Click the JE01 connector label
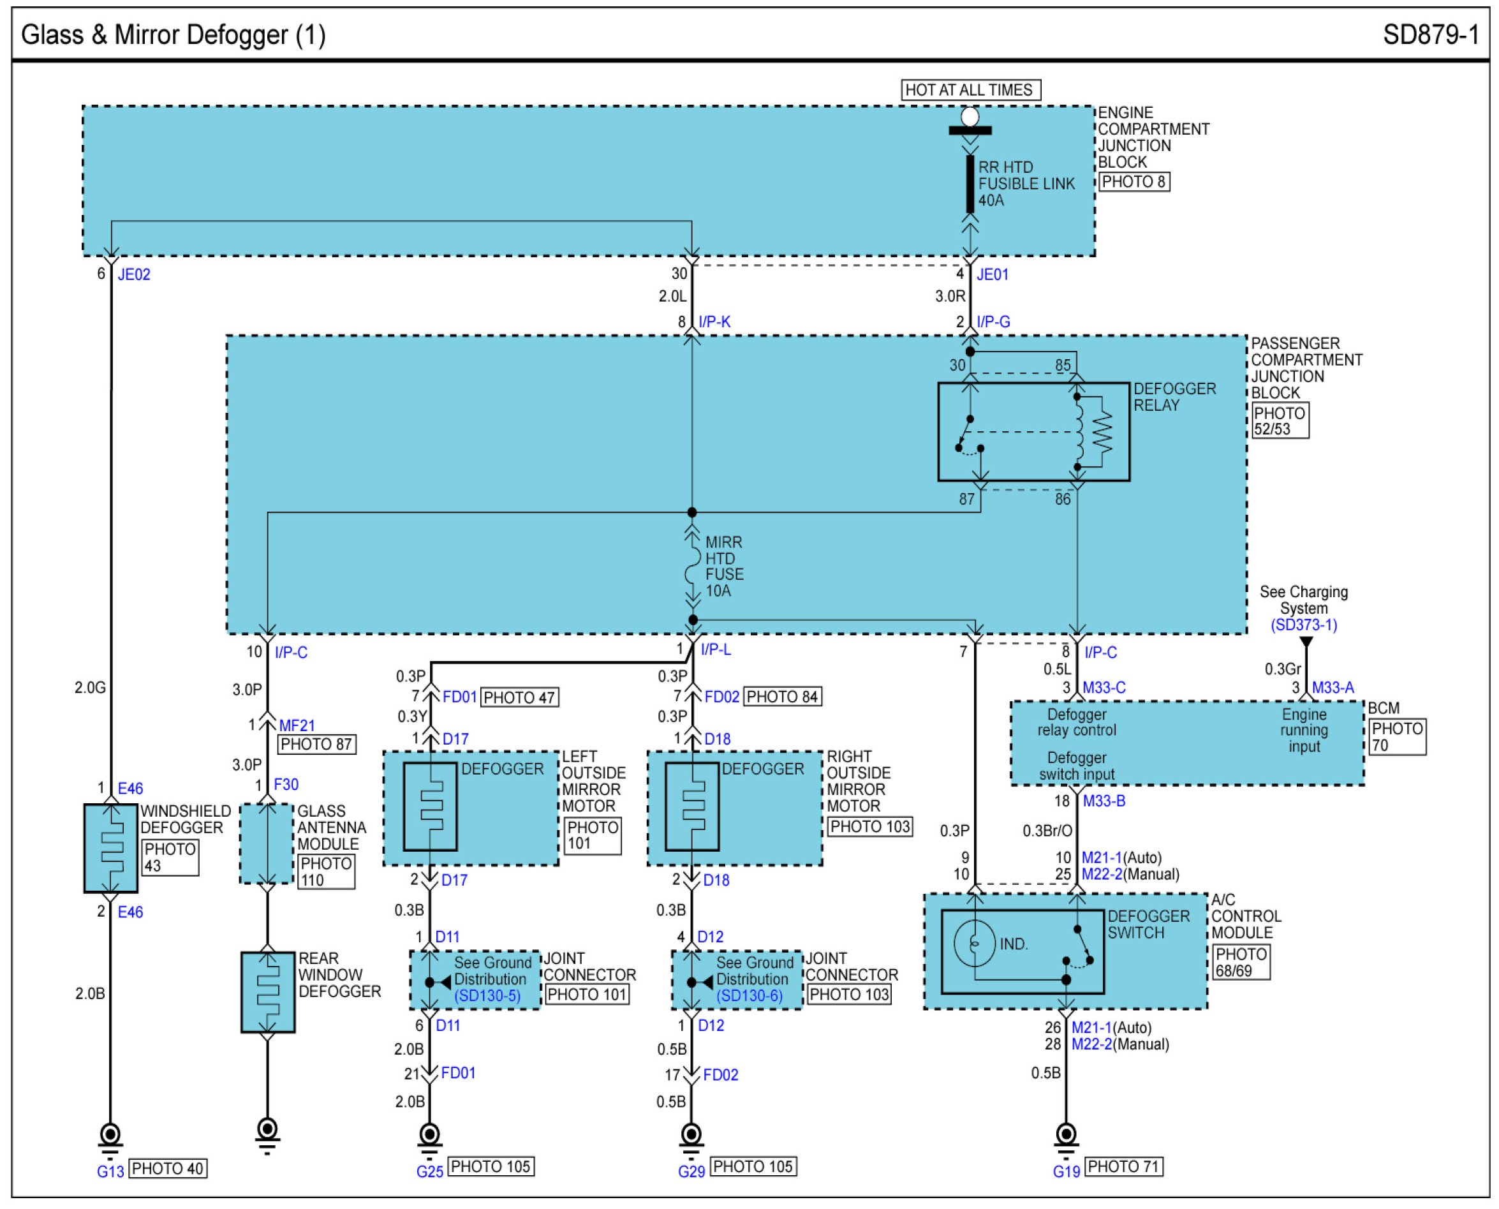The image size is (1499, 1209). [992, 274]
